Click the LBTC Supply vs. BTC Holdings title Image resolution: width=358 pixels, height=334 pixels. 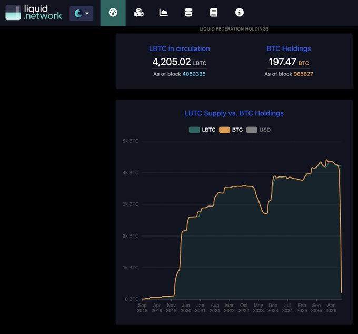(234, 113)
